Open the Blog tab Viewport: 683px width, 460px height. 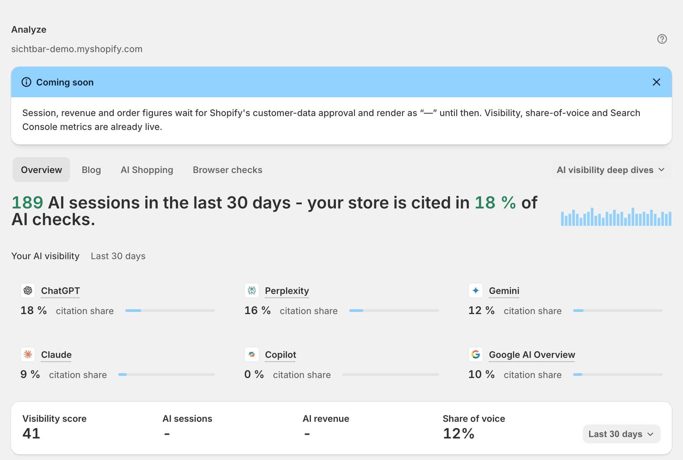tap(91, 170)
